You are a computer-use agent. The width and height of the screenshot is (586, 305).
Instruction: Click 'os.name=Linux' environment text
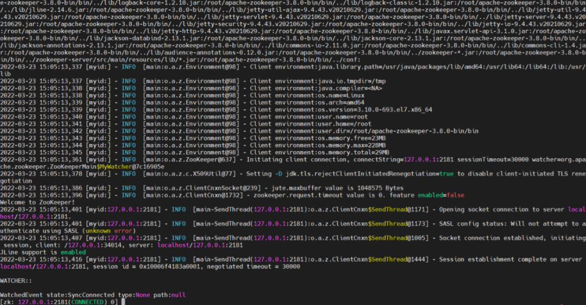click(341, 95)
